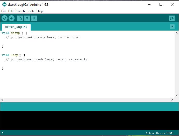Click line number 1 in status bar
The width and height of the screenshot is (179, 136).
pos(3,133)
